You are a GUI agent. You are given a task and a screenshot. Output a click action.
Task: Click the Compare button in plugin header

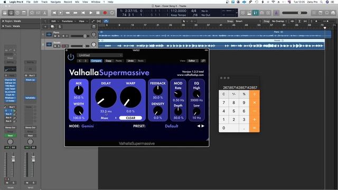tap(96, 61)
